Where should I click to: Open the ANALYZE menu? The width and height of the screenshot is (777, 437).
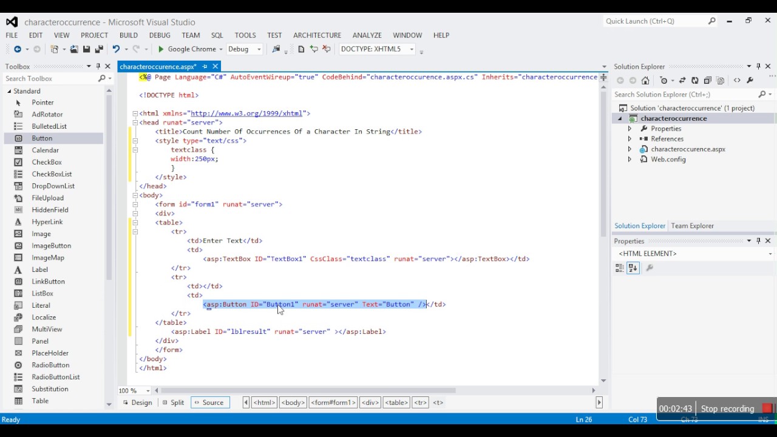[367, 35]
